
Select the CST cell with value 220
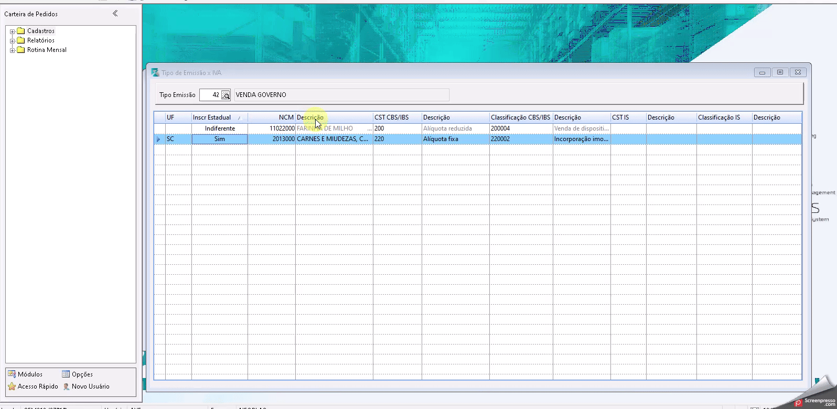pos(398,139)
